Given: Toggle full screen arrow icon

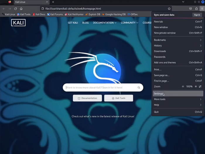Looking at the screenshot, I should tap(200, 86).
